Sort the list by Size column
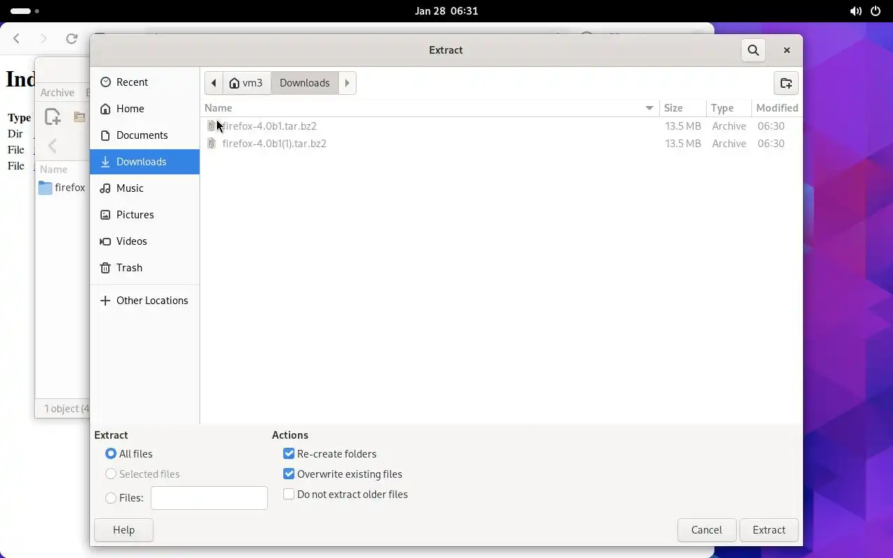This screenshot has height=558, width=893. click(683, 108)
